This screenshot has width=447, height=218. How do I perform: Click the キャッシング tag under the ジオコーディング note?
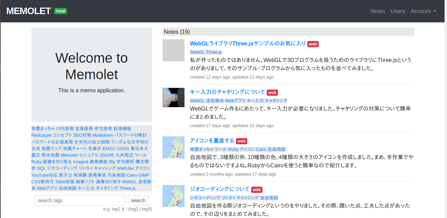(x=248, y=198)
